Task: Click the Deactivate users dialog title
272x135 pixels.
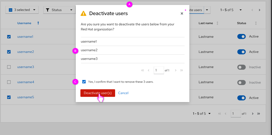Action: [x=108, y=13]
